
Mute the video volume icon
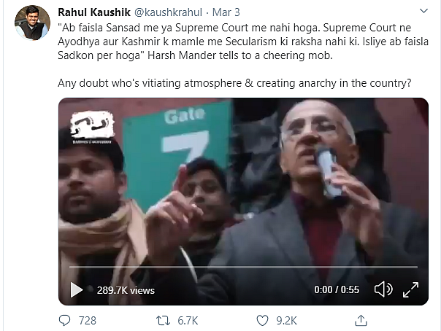click(383, 289)
